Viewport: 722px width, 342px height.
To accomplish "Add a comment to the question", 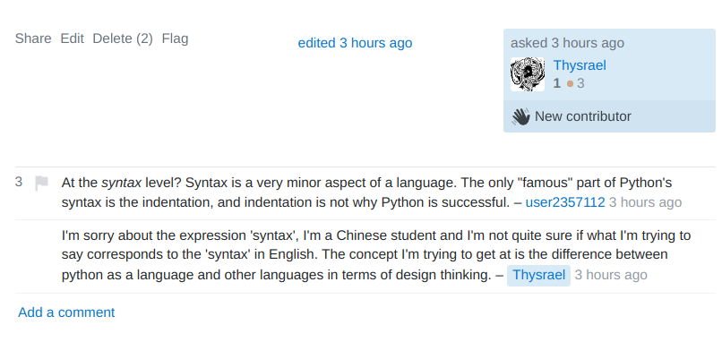I will tap(66, 312).
